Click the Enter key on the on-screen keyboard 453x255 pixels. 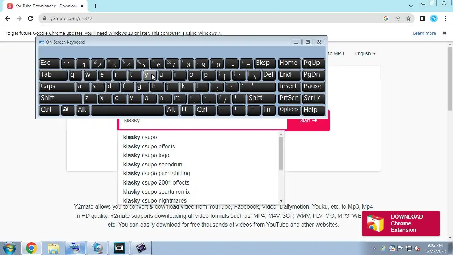(x=257, y=86)
